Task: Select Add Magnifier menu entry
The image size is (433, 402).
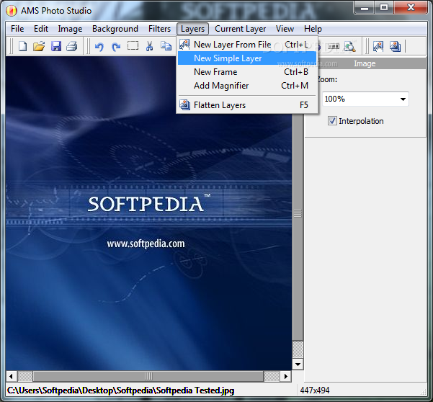Action: (247, 86)
